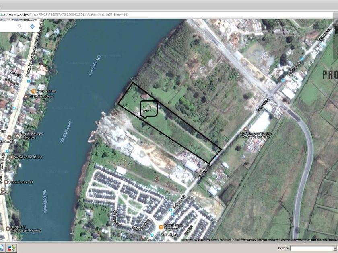Select the bus stop left of Google logo
The image size is (338, 253).
153,235
